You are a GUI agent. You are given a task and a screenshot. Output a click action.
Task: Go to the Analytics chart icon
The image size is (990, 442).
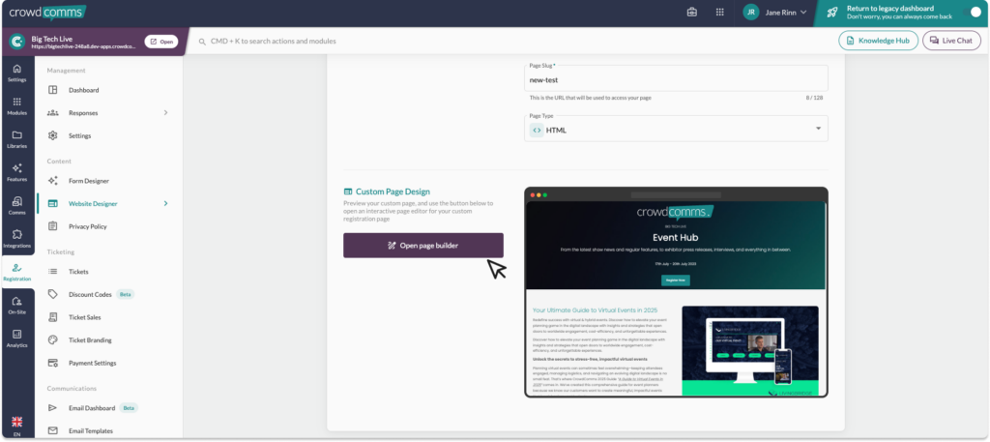(x=17, y=338)
